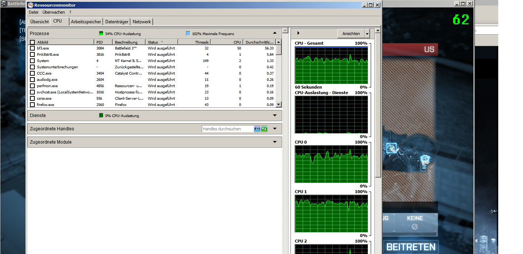The width and height of the screenshot is (523, 254).
Task: Tick the select-all checkbox beside Abbild
Action: click(33, 42)
